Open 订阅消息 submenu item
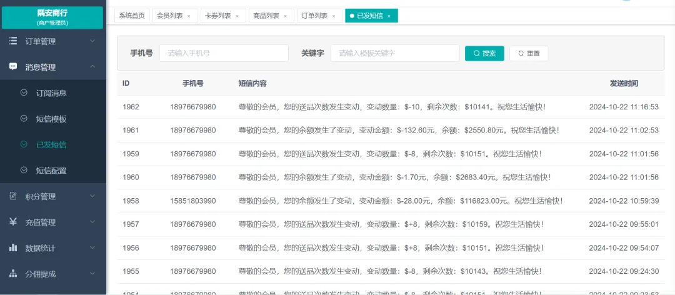 click(51, 93)
